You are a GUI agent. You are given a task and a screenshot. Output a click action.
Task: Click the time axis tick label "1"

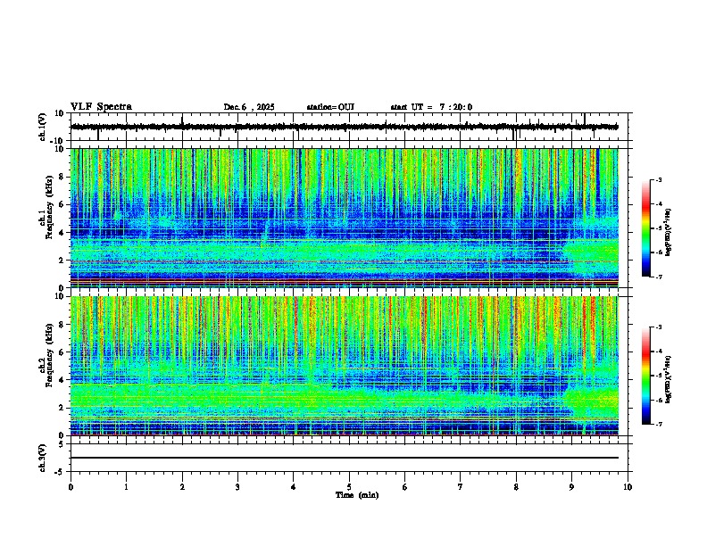126,487
